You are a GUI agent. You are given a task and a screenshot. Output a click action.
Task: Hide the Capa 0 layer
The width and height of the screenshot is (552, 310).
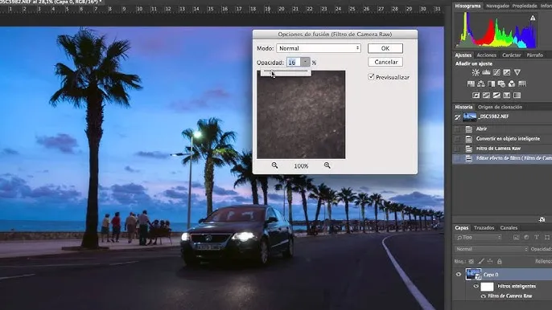coord(459,275)
